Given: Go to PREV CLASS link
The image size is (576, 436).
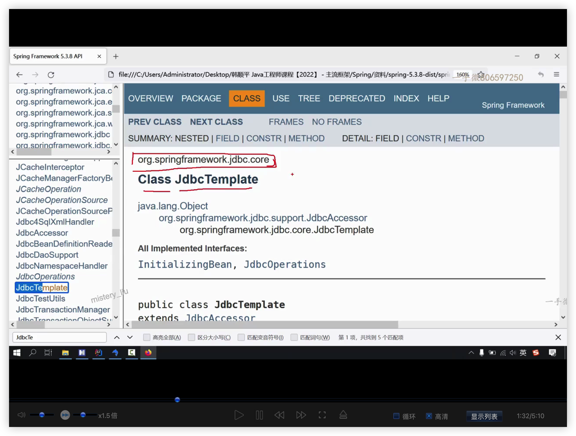Looking at the screenshot, I should [x=155, y=122].
